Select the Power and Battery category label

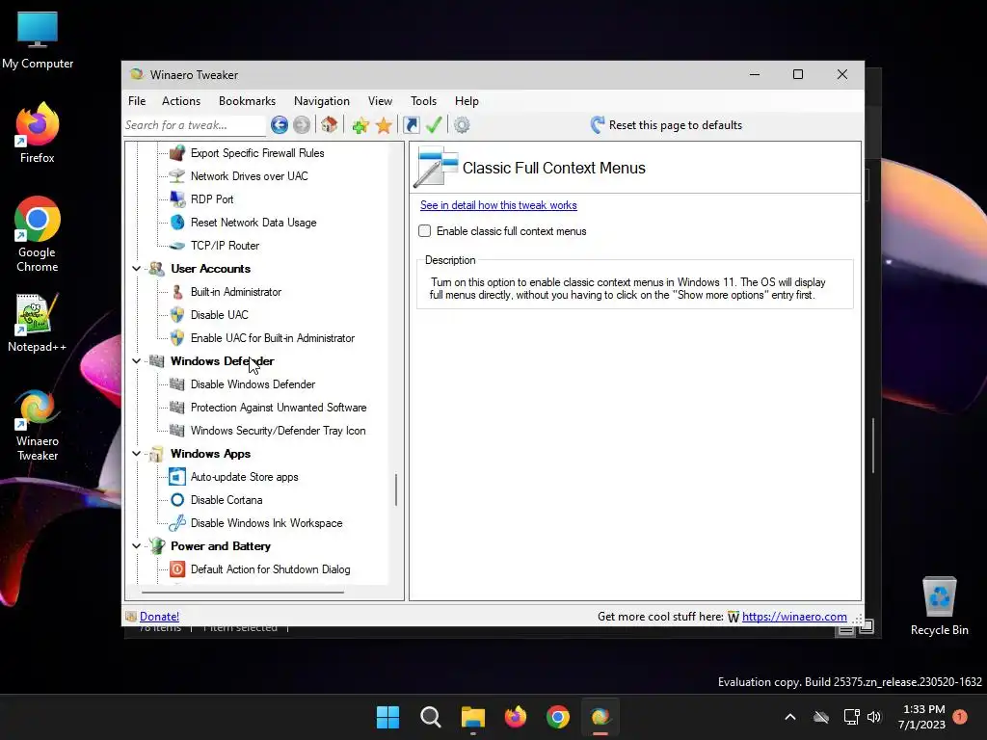(221, 546)
